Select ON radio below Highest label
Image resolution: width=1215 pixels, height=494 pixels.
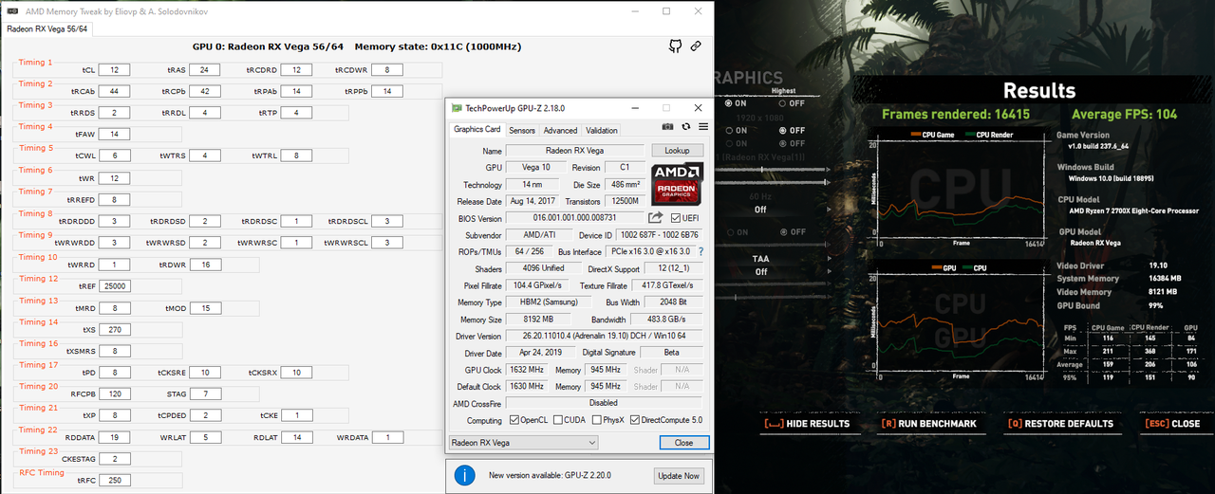(728, 103)
